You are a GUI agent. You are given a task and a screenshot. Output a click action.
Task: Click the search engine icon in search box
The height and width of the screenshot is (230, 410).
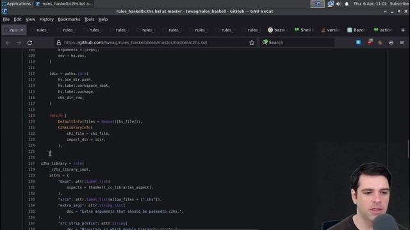click(x=265, y=42)
